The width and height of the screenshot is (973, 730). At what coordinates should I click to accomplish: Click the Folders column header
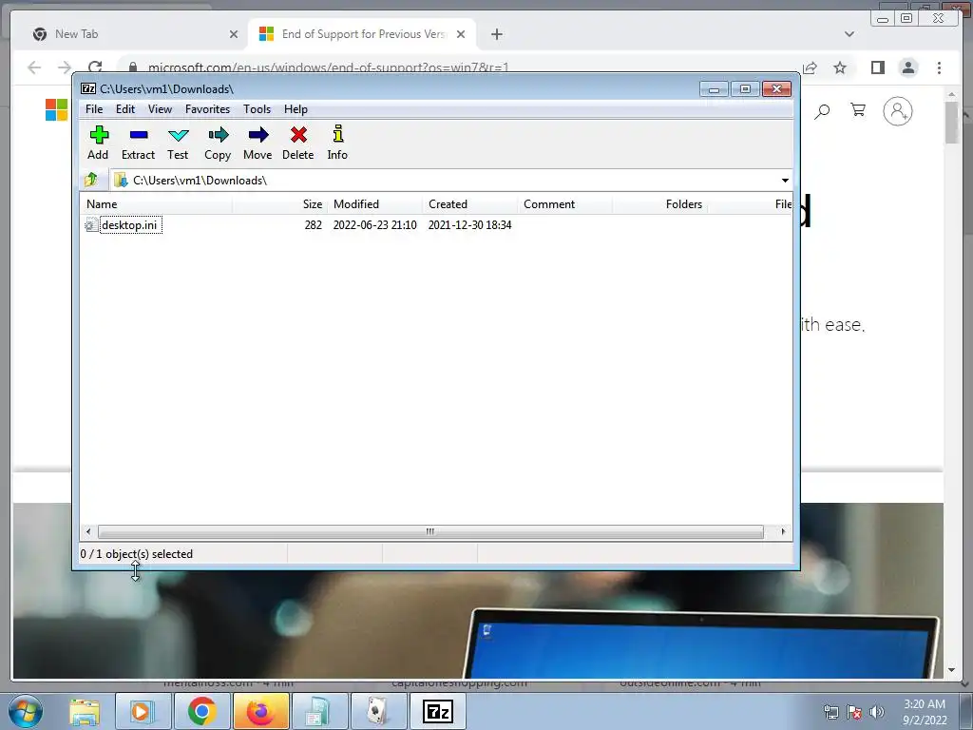660,204
